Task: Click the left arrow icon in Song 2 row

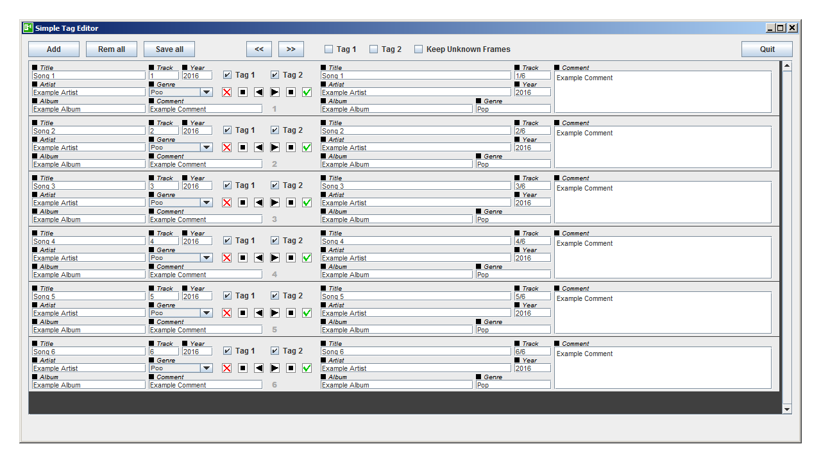Action: click(x=258, y=148)
